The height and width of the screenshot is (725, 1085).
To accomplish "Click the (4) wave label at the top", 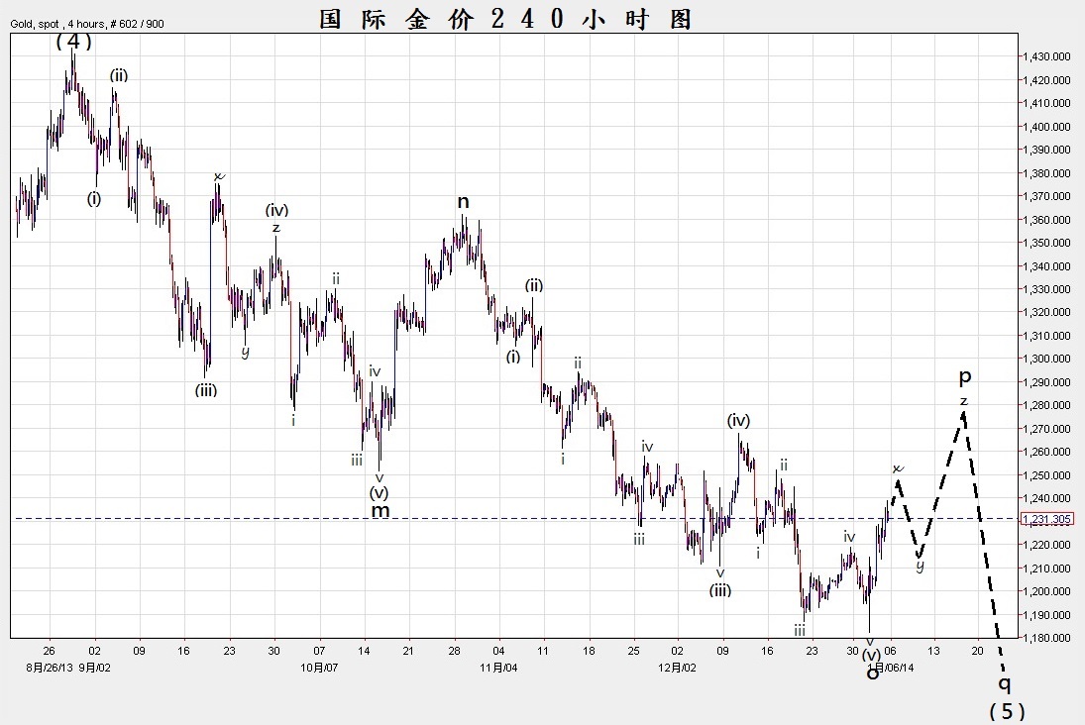I will [x=74, y=43].
